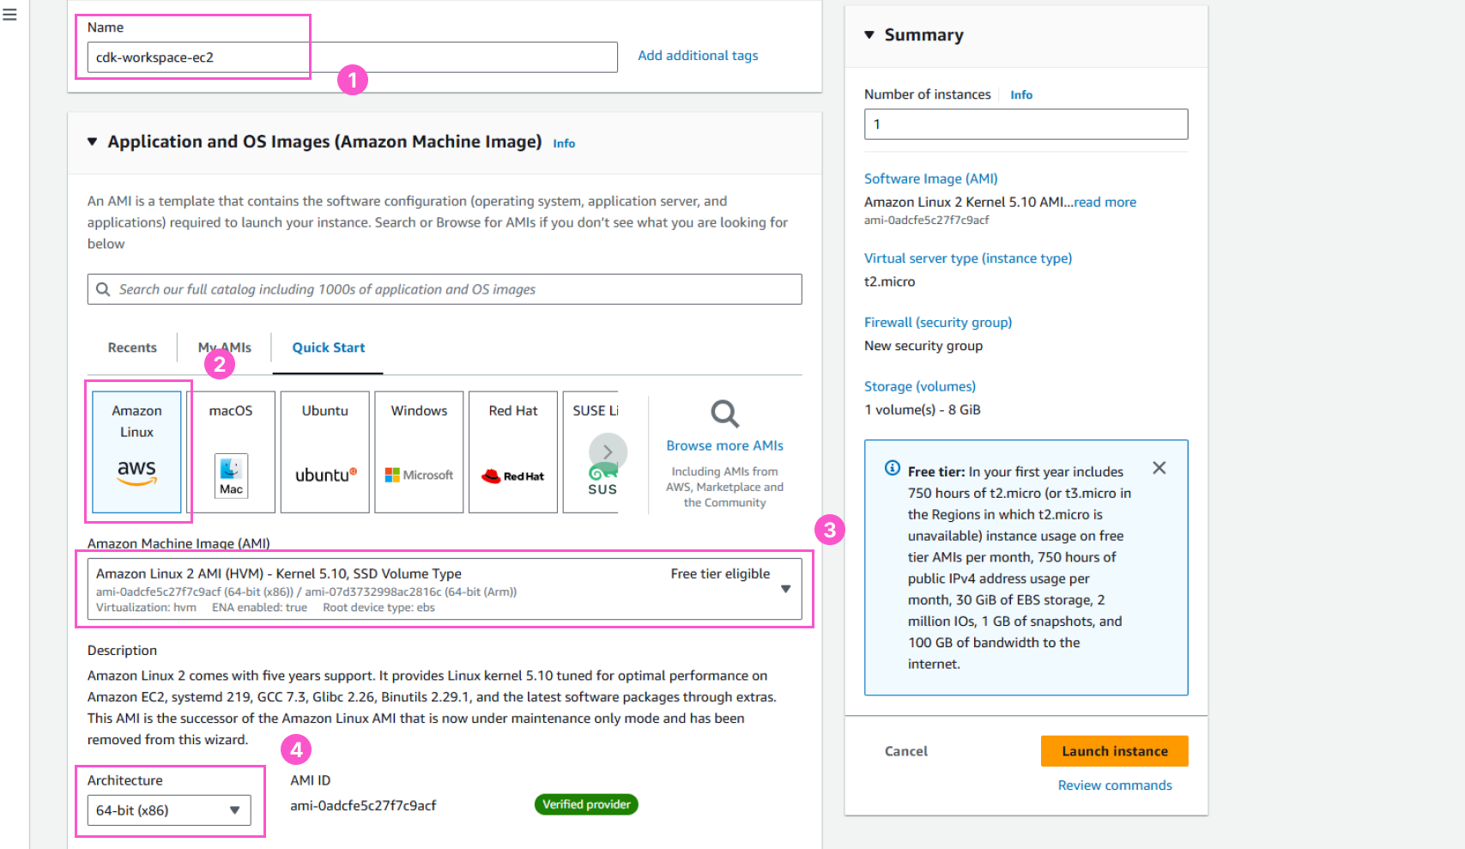Click the AMI catalog search field
Screen dimensions: 1465x849
point(445,289)
